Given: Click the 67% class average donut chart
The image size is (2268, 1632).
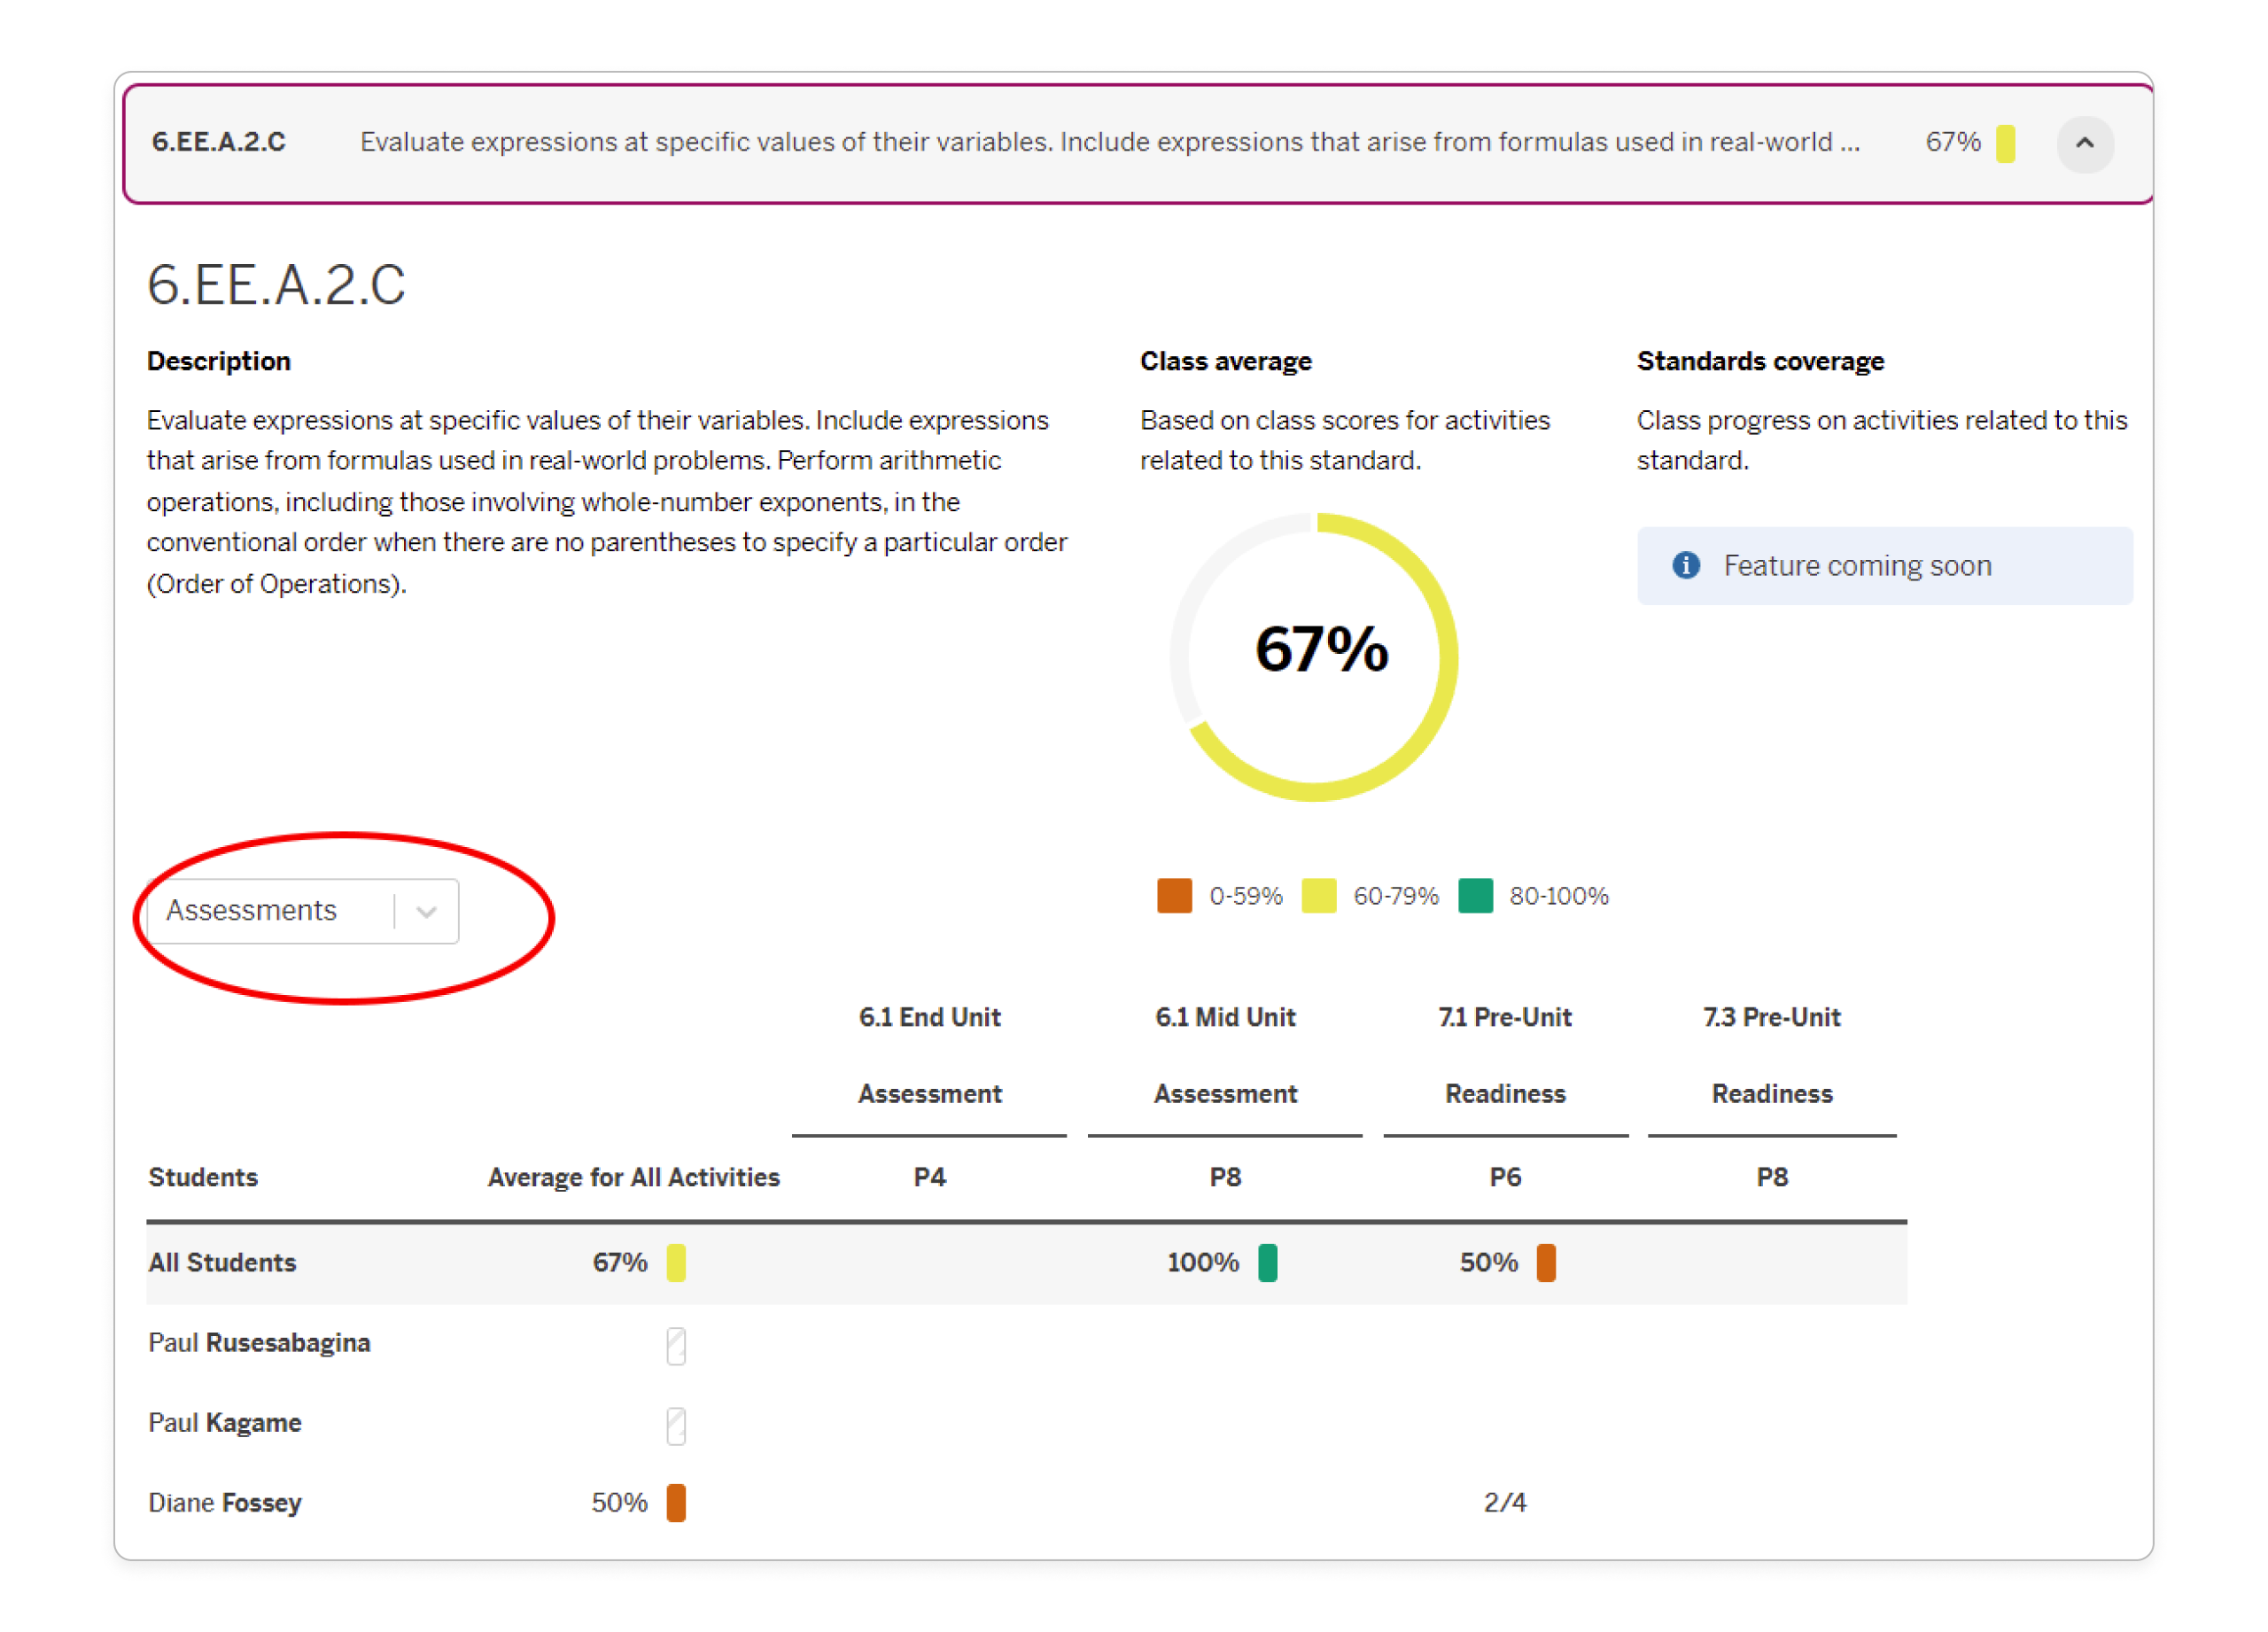Looking at the screenshot, I should pyautogui.click(x=1314, y=657).
